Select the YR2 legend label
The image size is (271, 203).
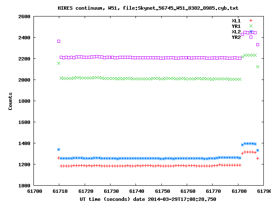(236, 37)
